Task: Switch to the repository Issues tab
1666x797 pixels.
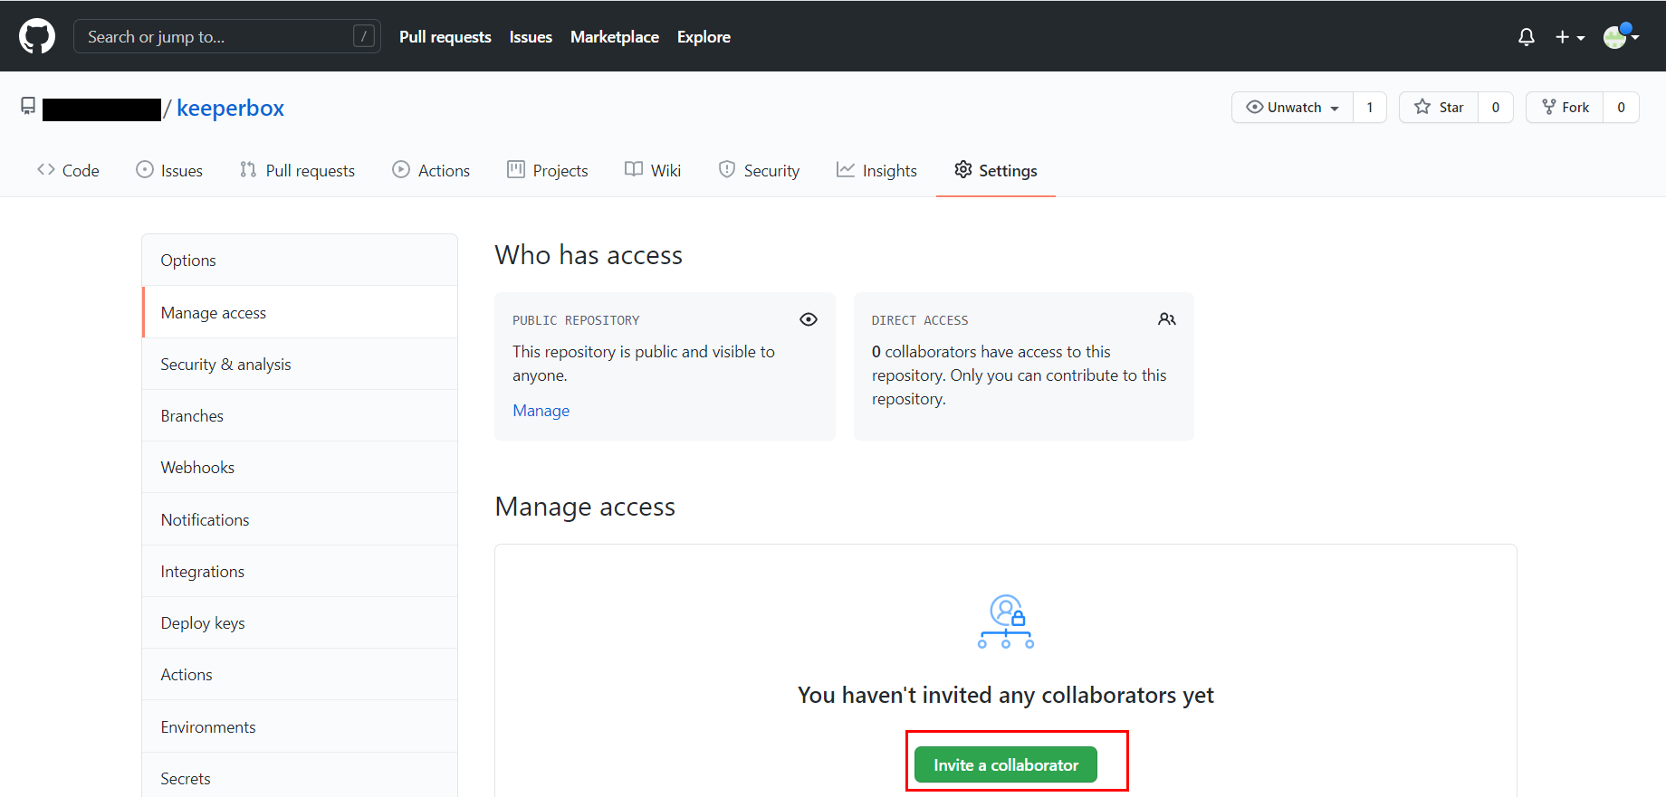Action: [x=169, y=170]
